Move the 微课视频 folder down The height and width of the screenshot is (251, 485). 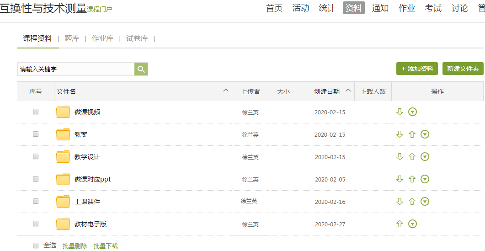coord(400,112)
